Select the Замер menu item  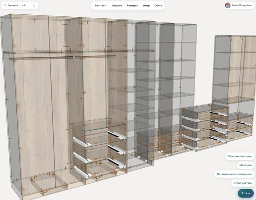pyautogui.click(x=146, y=6)
